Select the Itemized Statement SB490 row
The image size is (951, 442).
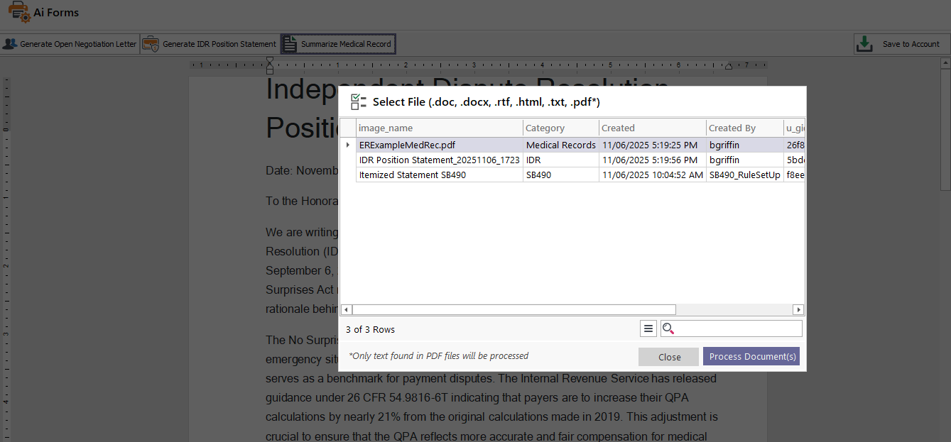click(439, 175)
